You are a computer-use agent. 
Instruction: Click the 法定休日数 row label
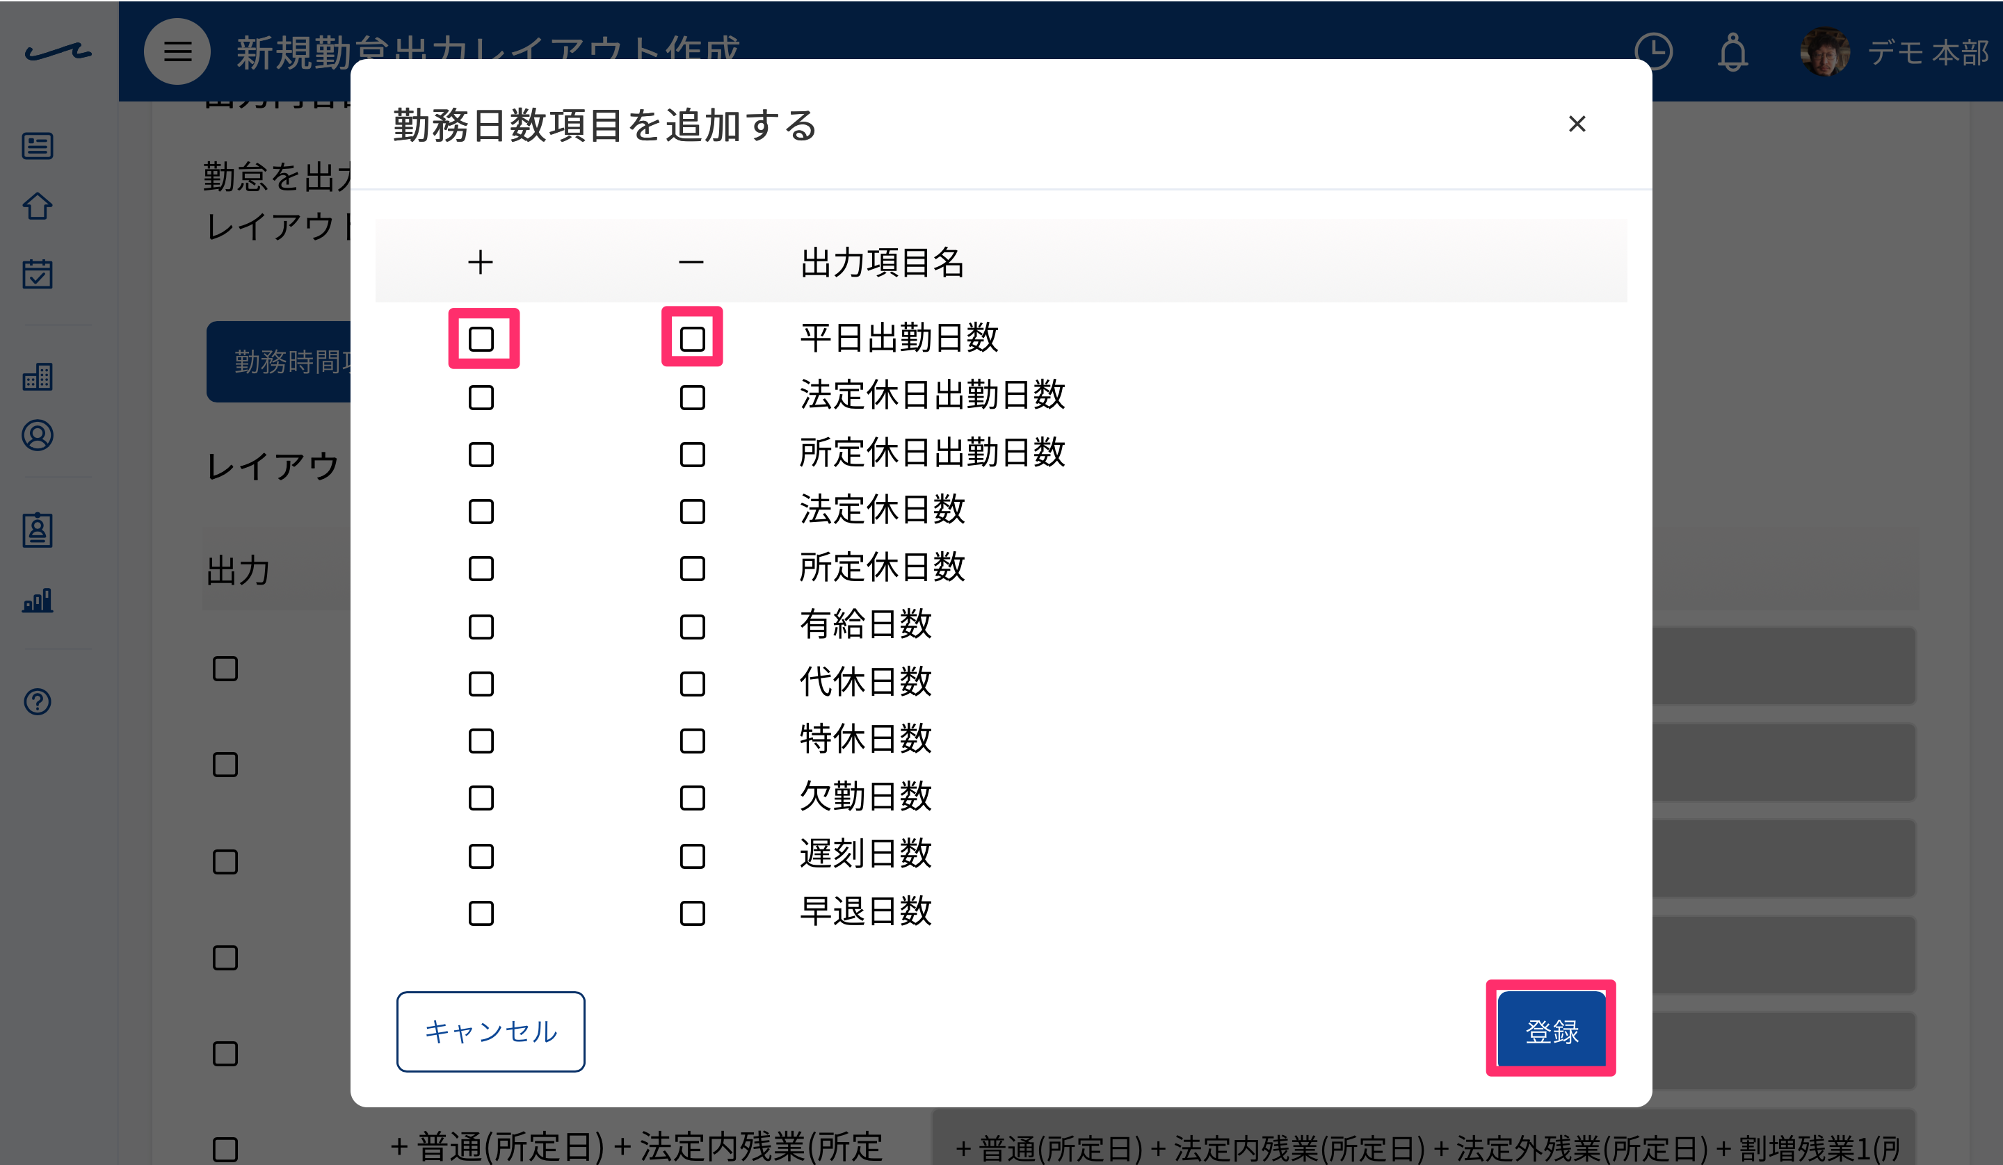883,510
